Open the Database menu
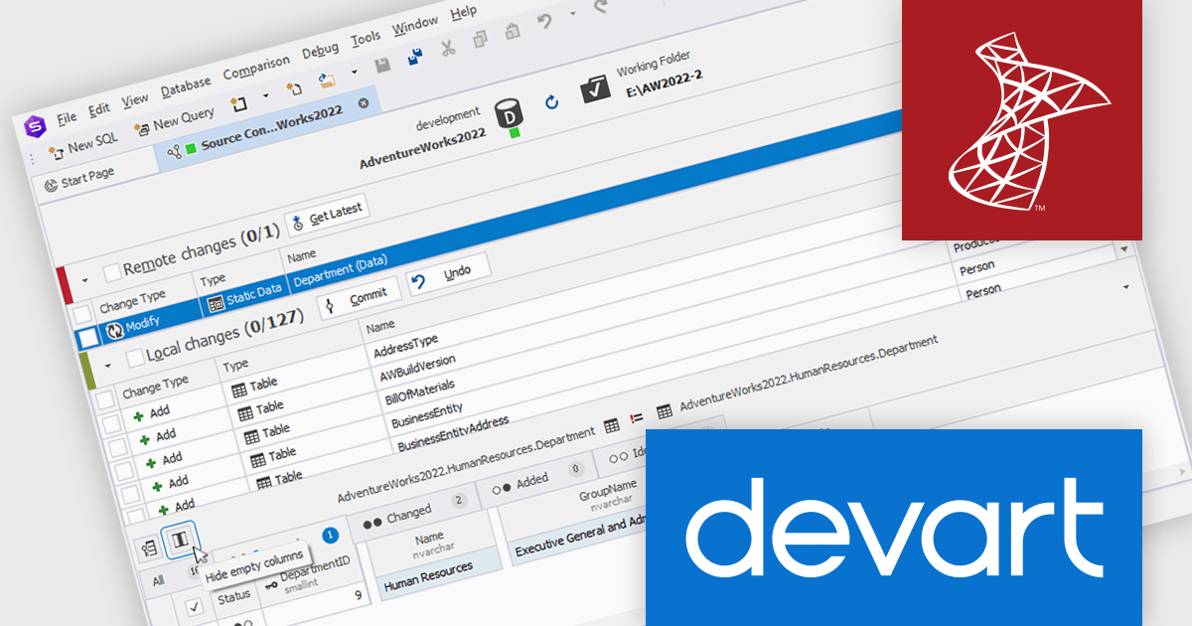The width and height of the screenshot is (1192, 626). [186, 85]
